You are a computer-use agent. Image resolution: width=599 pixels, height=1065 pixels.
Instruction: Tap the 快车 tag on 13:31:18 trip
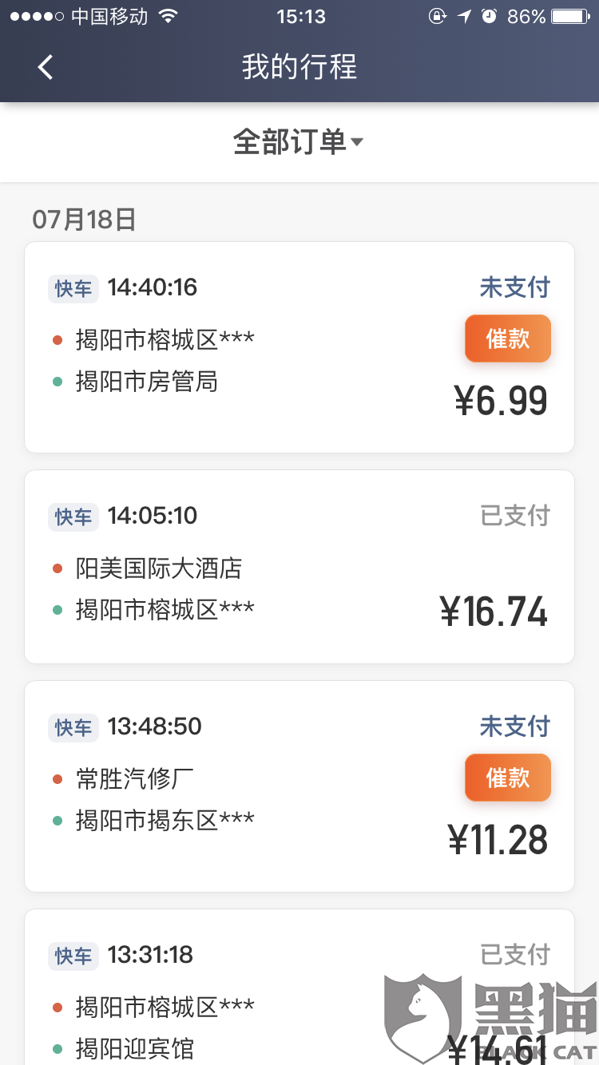click(x=73, y=956)
